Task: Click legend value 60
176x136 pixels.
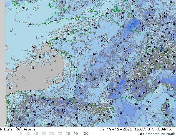Action: tap(44, 134)
